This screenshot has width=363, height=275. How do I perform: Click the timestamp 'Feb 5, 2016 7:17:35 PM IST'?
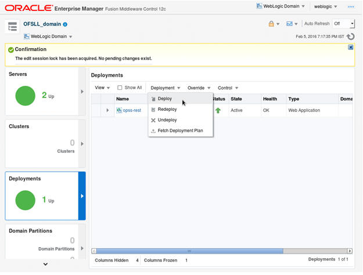point(319,37)
